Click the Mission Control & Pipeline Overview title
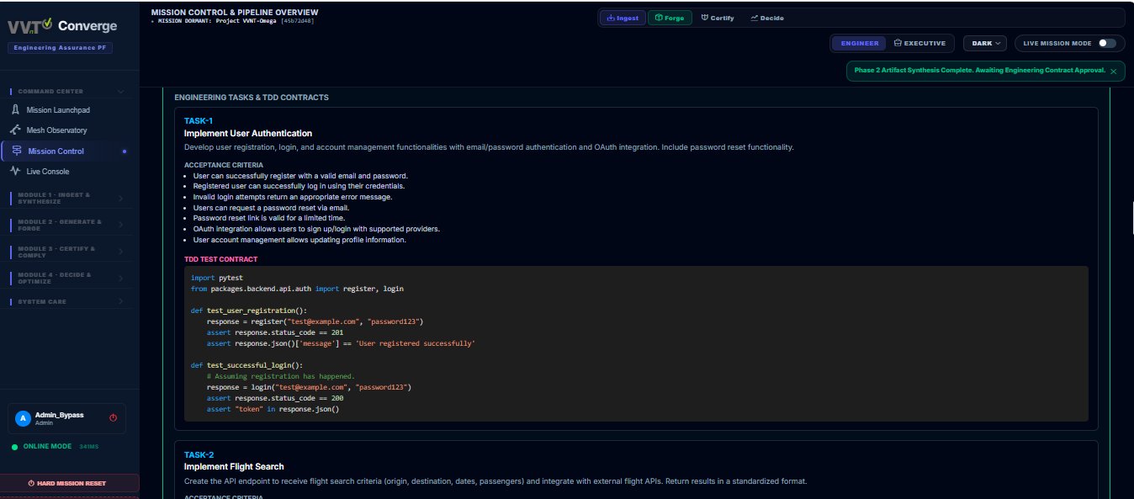The height and width of the screenshot is (499, 1134). click(x=235, y=12)
